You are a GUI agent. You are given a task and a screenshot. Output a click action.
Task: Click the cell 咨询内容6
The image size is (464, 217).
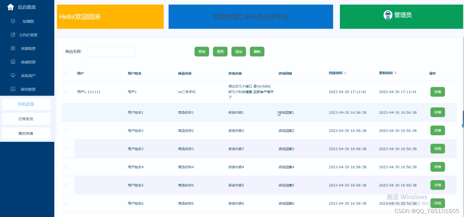236,204
